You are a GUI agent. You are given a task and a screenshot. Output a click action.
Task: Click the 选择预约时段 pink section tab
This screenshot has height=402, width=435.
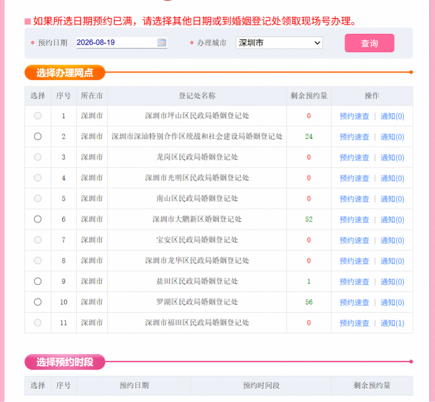[65, 362]
